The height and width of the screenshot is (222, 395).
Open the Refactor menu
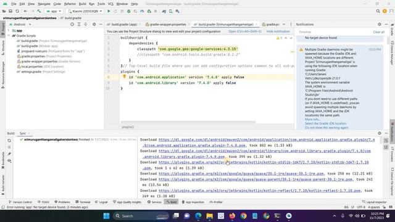click(x=70, y=4)
